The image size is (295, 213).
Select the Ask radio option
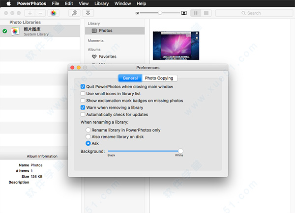click(88, 143)
